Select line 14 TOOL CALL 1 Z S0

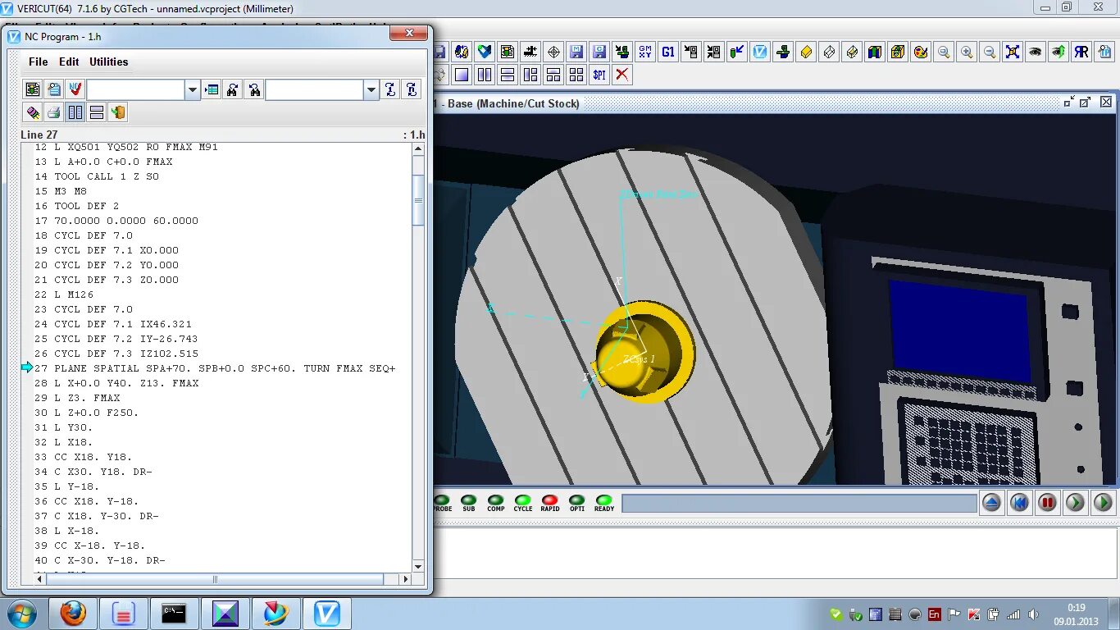pos(97,176)
